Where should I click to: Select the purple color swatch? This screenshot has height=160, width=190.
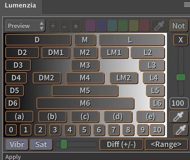pos(91,26)
